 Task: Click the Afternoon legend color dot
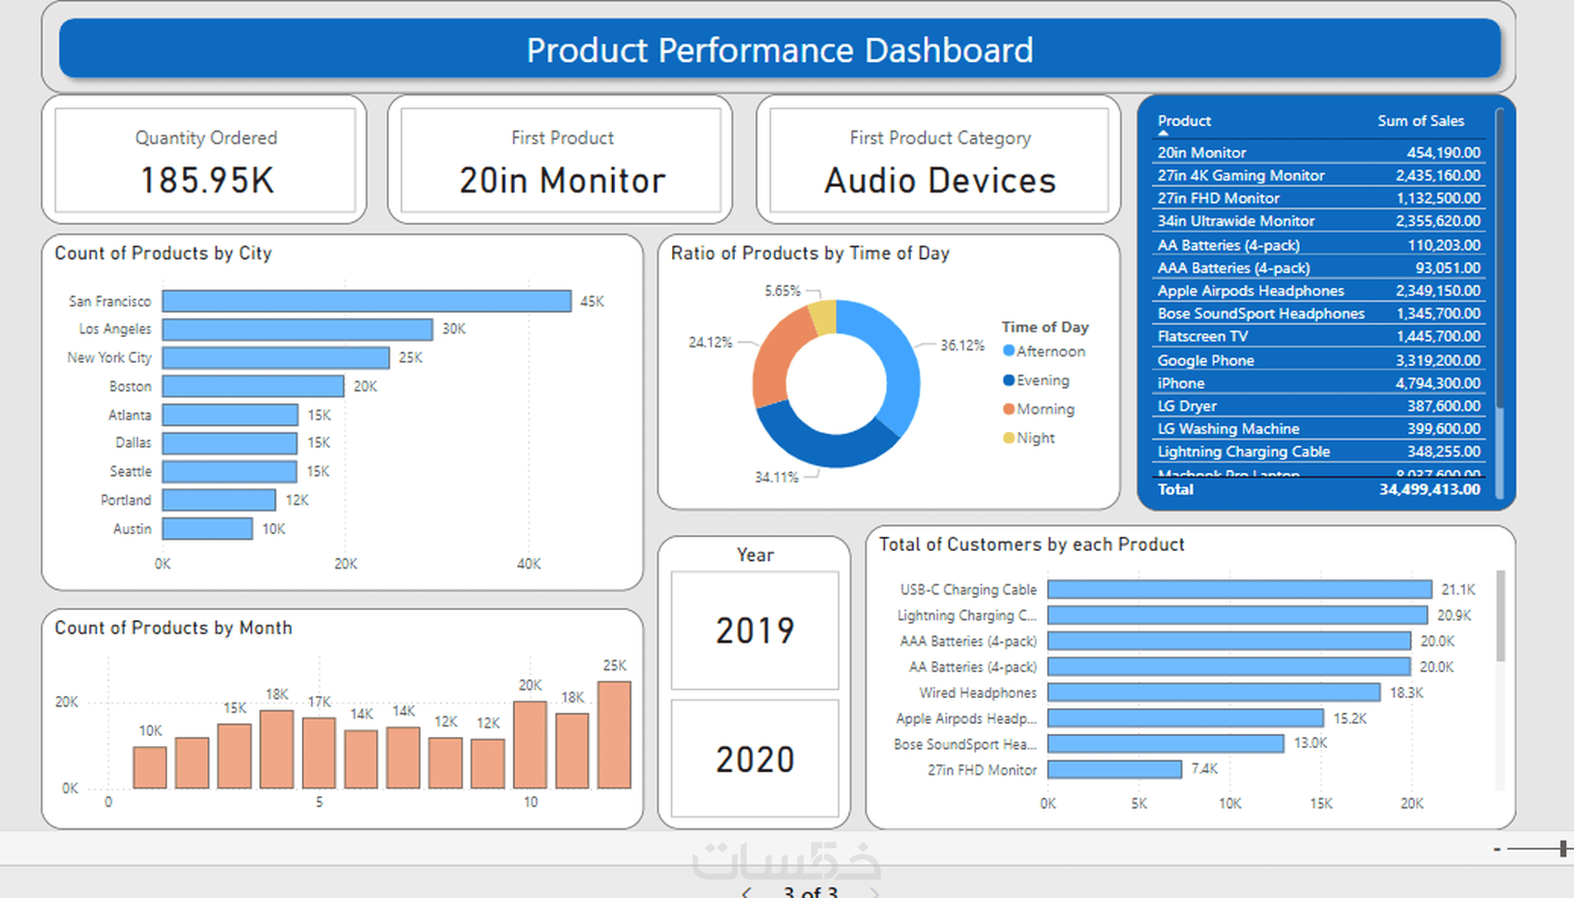tap(1008, 351)
